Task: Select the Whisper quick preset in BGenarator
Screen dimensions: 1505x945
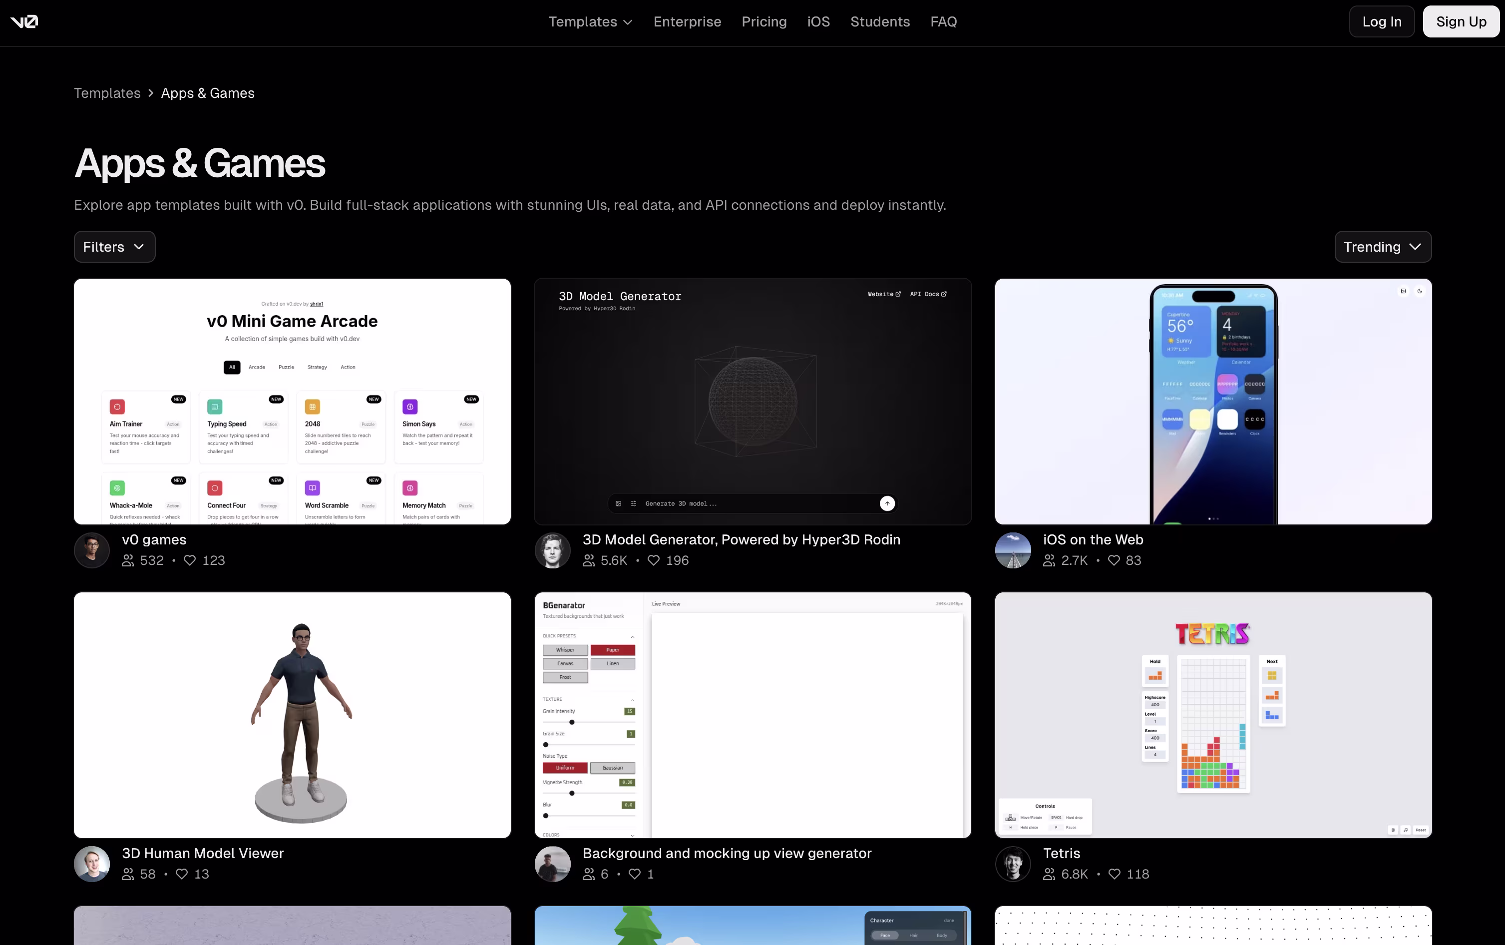Action: [x=565, y=650]
